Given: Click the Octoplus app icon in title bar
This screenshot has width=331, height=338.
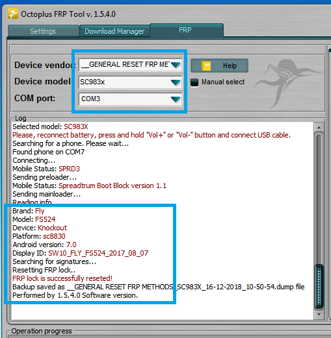Looking at the screenshot, I should click(13, 14).
